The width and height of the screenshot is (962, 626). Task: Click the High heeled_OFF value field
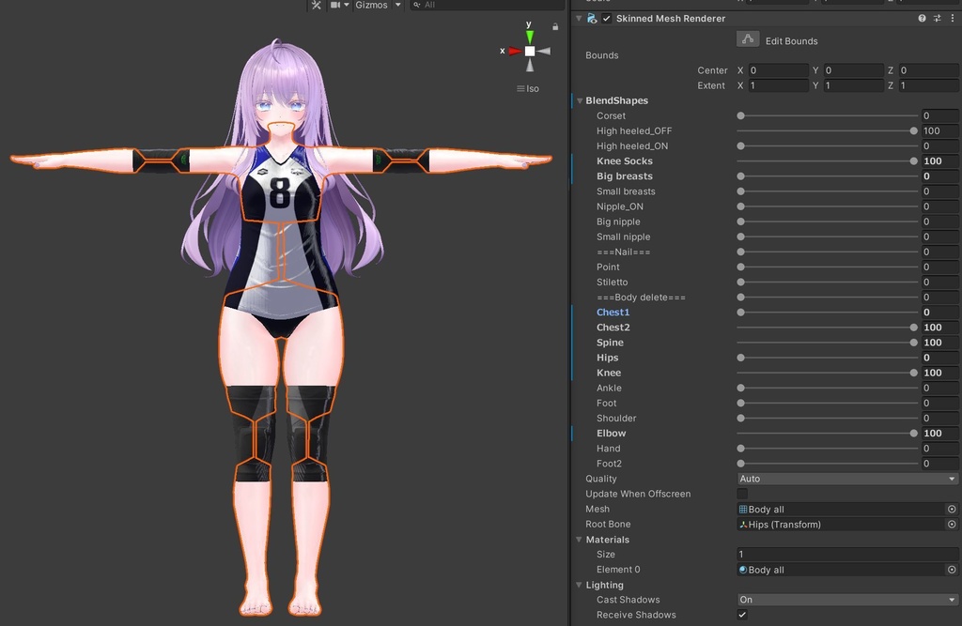coord(940,131)
